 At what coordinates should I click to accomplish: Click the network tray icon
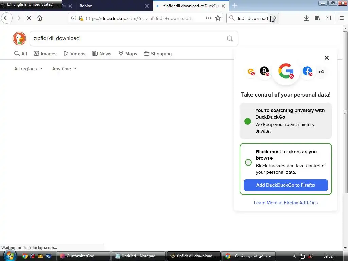click(302, 256)
